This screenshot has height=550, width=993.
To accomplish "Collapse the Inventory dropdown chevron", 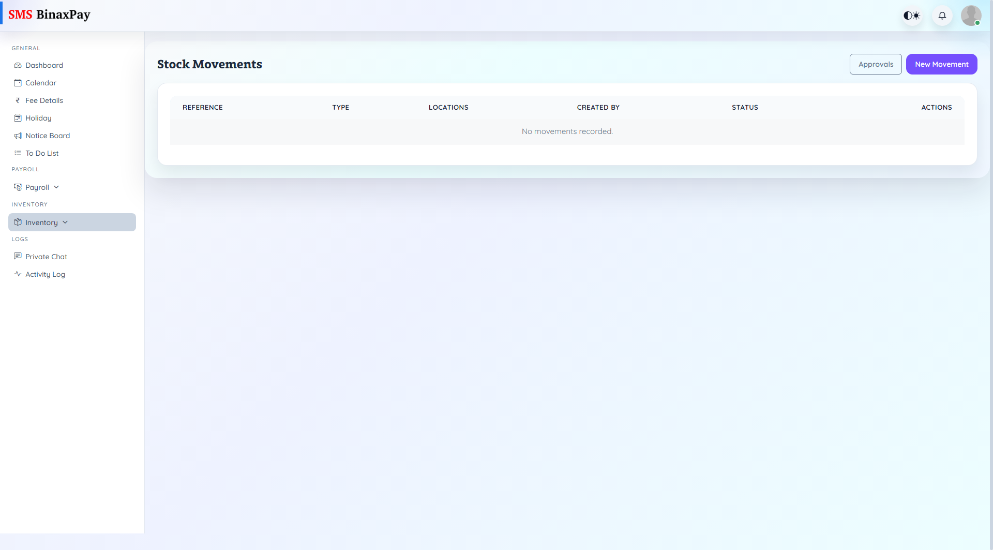I will (x=65, y=222).
